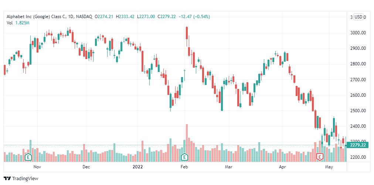Viewport: 374px width, 185px height.
Task: Select the Nov label on the time axis
Action: (37, 167)
